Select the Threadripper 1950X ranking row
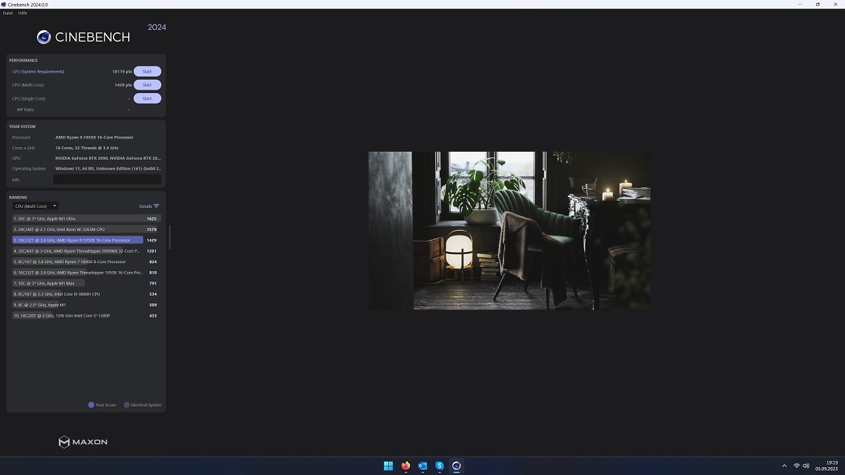This screenshot has width=845, height=475. 86,272
